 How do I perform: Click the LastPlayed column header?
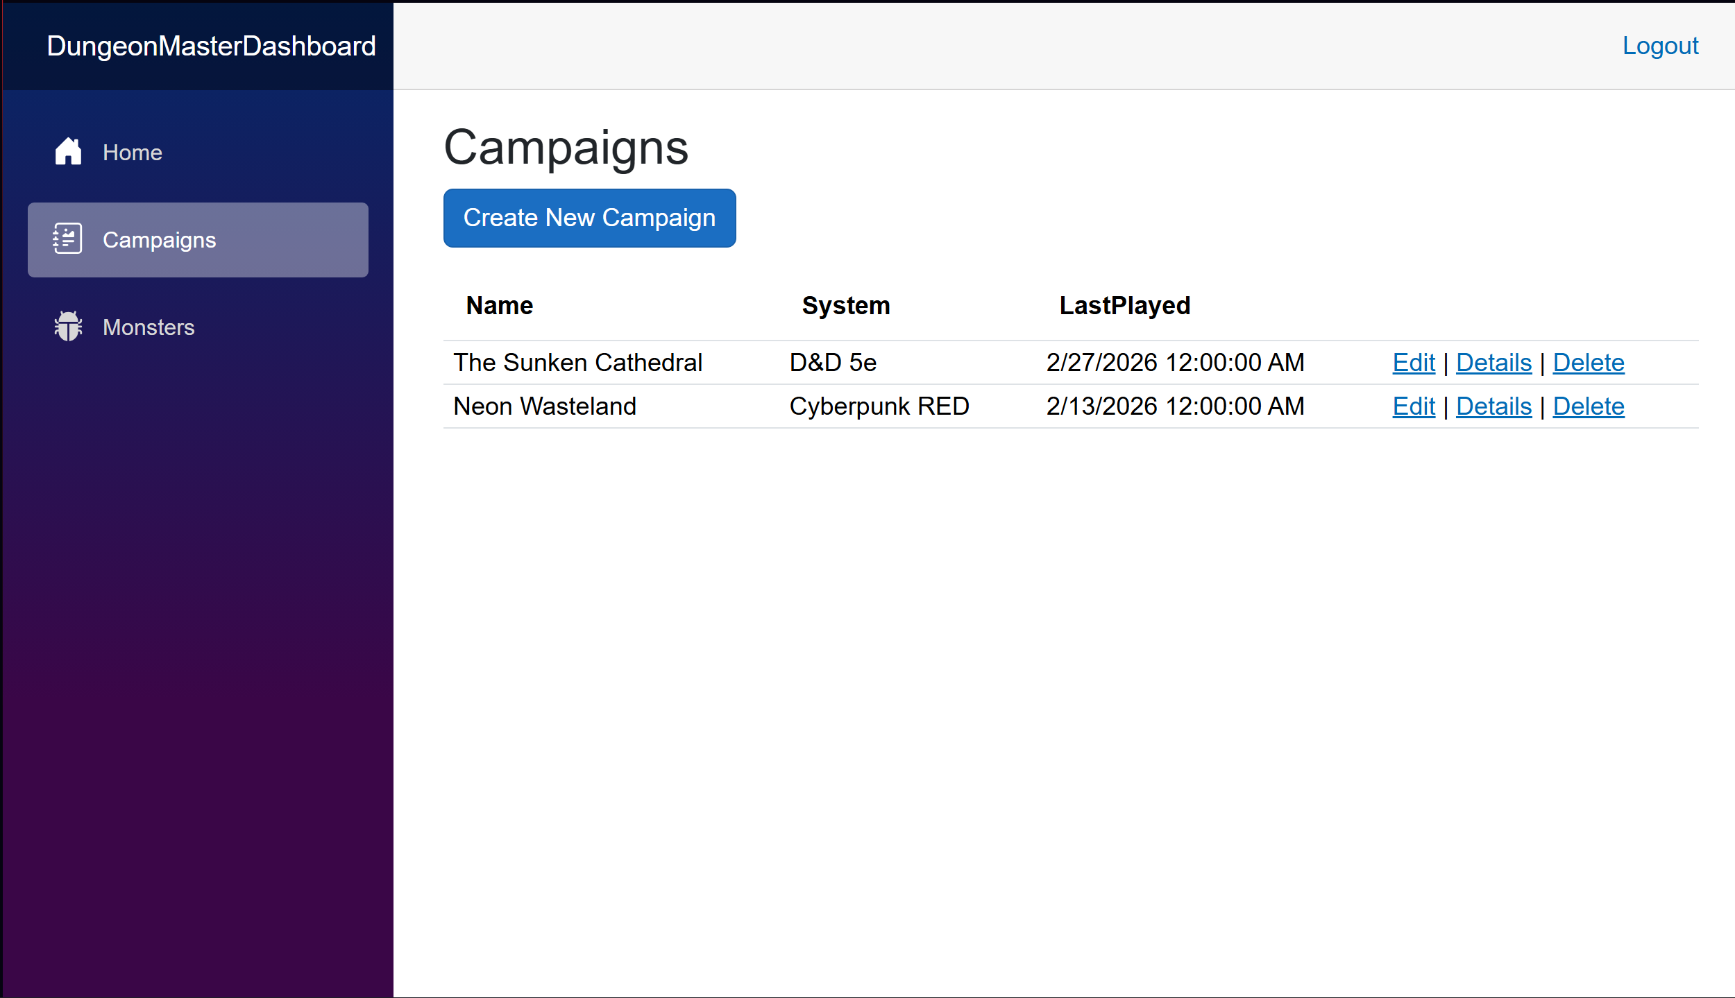pos(1124,305)
